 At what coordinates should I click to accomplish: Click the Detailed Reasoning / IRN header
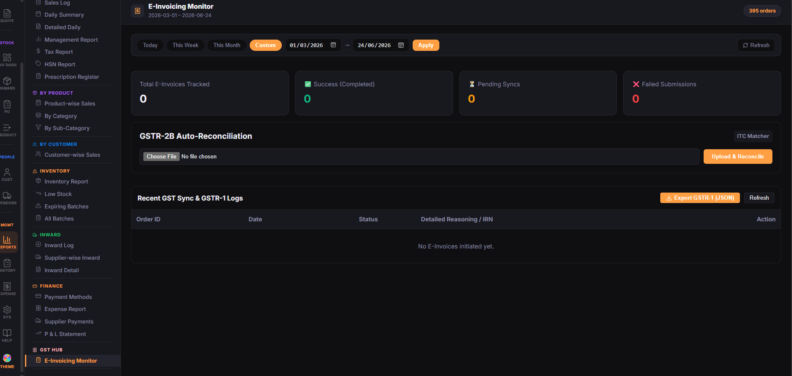457,219
